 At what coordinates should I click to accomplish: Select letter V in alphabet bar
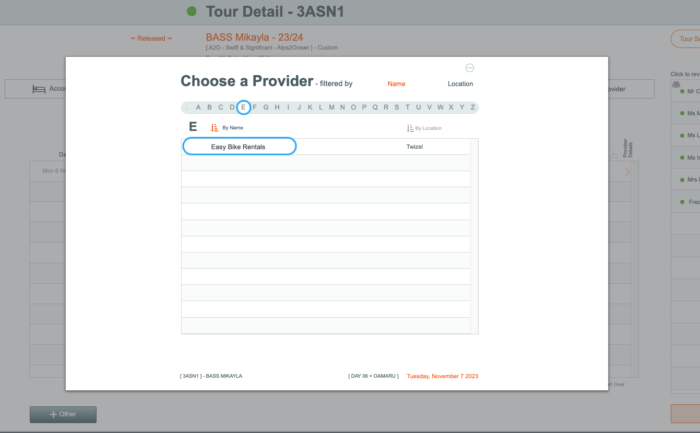coord(430,107)
